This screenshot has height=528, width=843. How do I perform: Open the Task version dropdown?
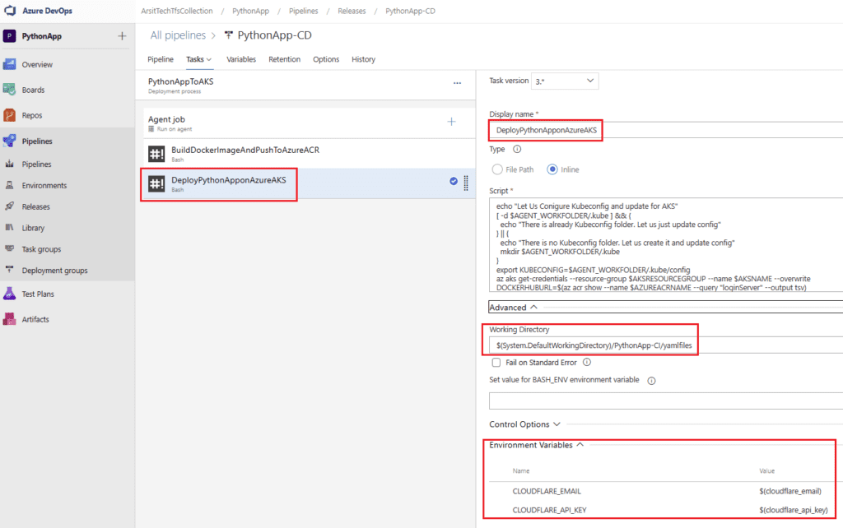[565, 81]
